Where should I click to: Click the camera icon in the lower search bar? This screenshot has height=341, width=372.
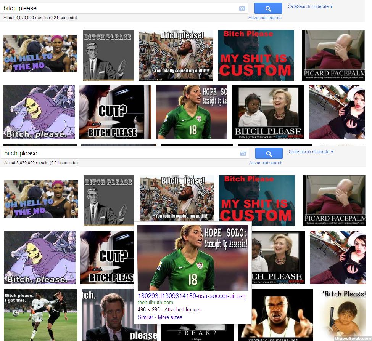point(243,154)
